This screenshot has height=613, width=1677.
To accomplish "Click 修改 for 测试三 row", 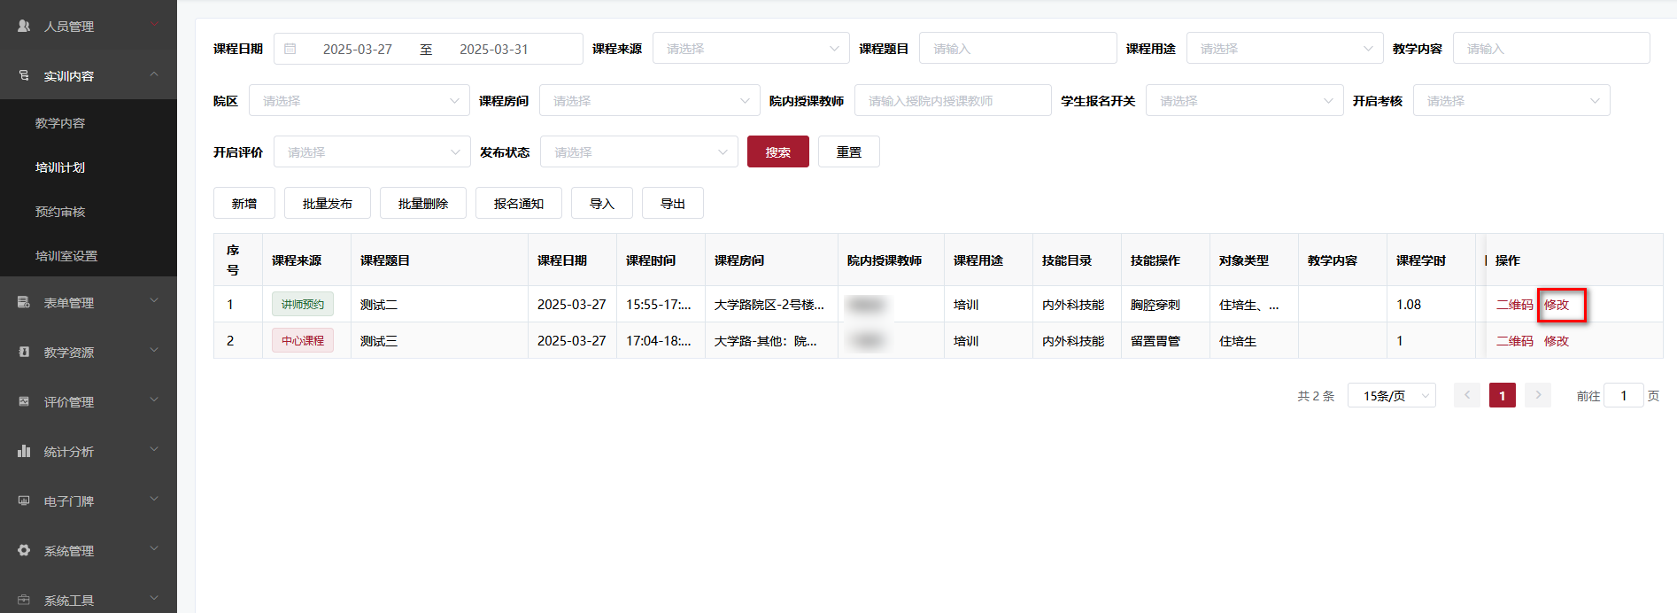I will 1557,341.
